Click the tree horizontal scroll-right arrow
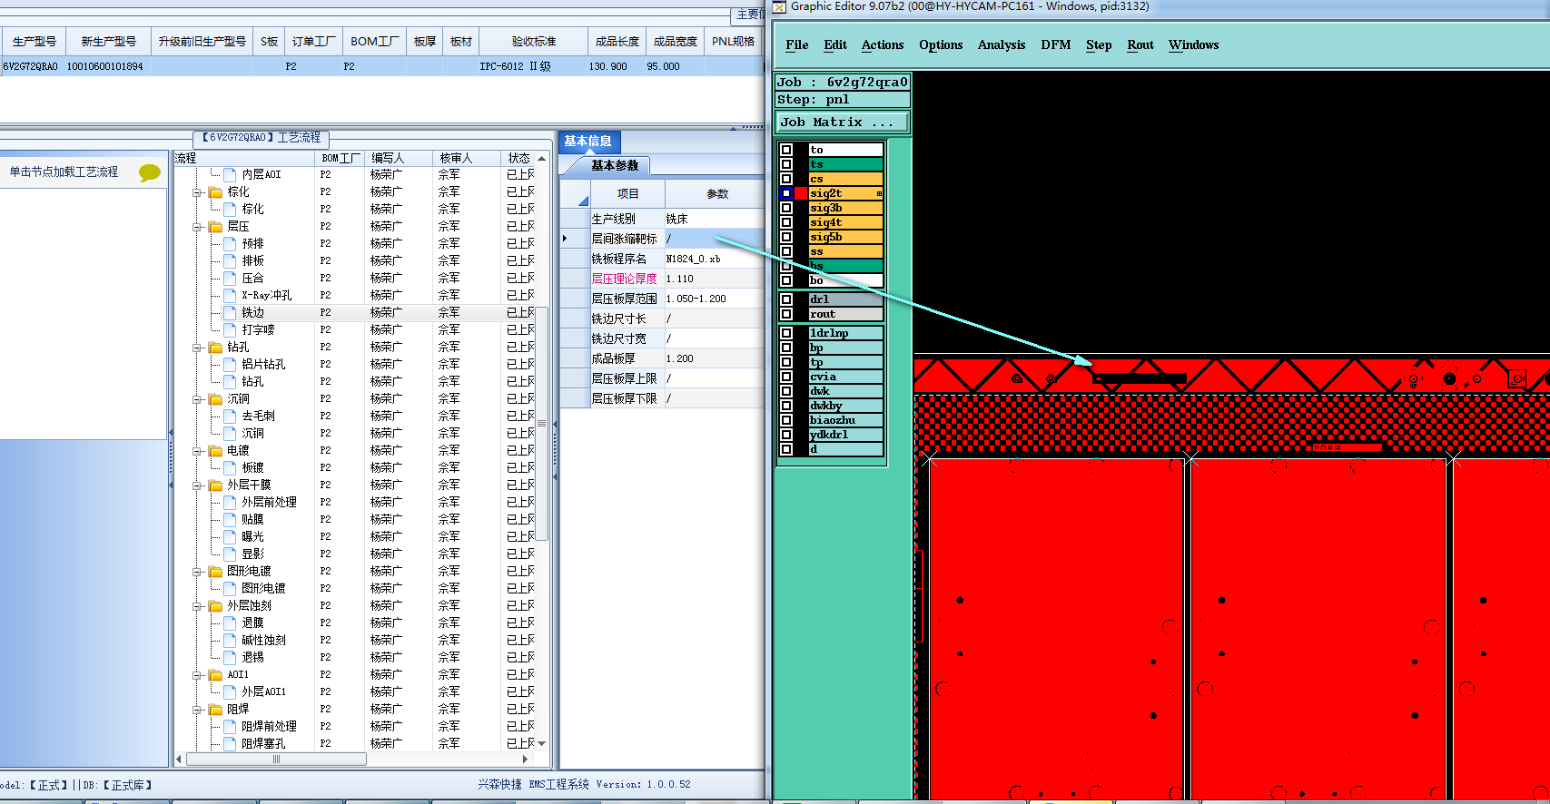 tap(525, 760)
